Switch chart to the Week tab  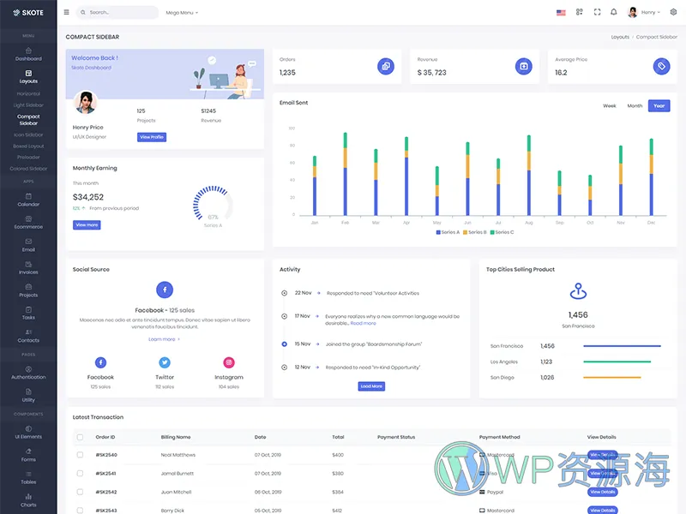pos(610,106)
